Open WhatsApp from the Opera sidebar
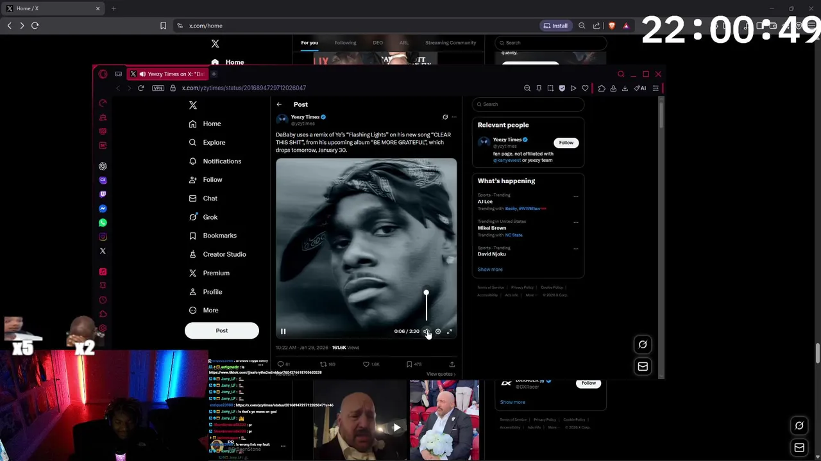This screenshot has height=461, width=821. click(103, 223)
